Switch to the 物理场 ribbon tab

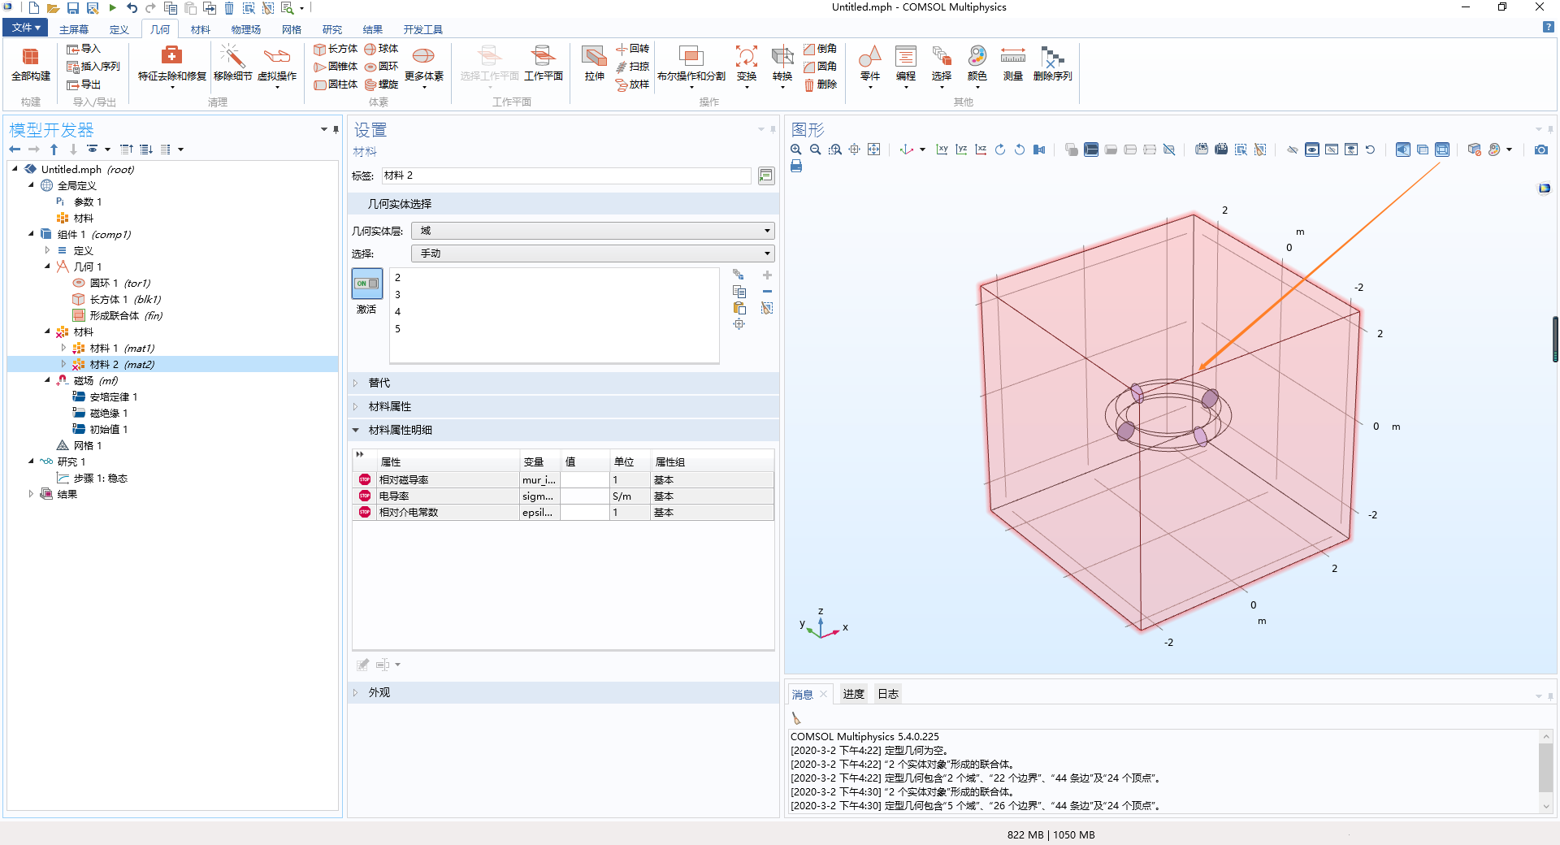tap(245, 29)
